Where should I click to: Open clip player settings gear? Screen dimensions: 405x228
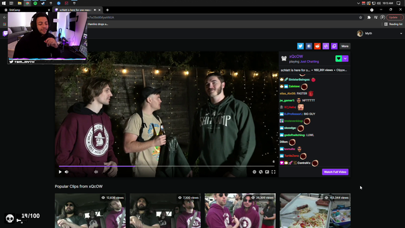[254, 172]
